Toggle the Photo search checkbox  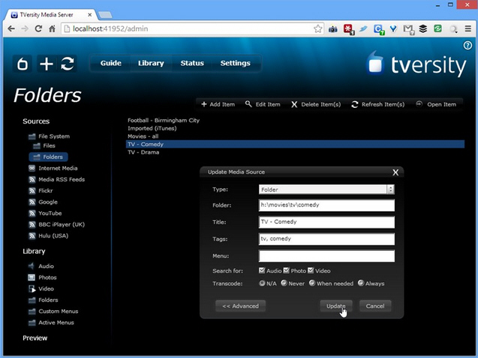286,270
